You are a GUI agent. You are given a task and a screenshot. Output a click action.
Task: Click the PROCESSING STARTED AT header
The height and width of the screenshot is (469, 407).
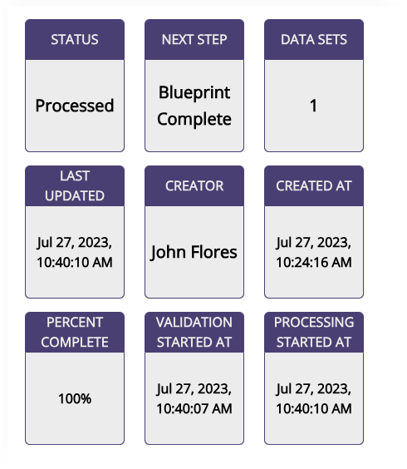click(x=314, y=333)
